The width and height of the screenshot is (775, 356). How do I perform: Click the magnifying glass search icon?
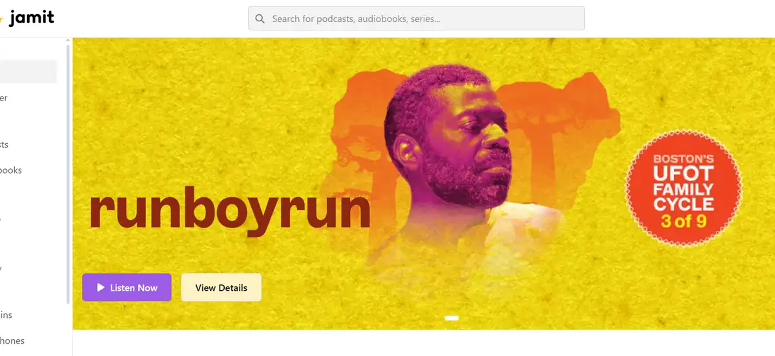[260, 19]
